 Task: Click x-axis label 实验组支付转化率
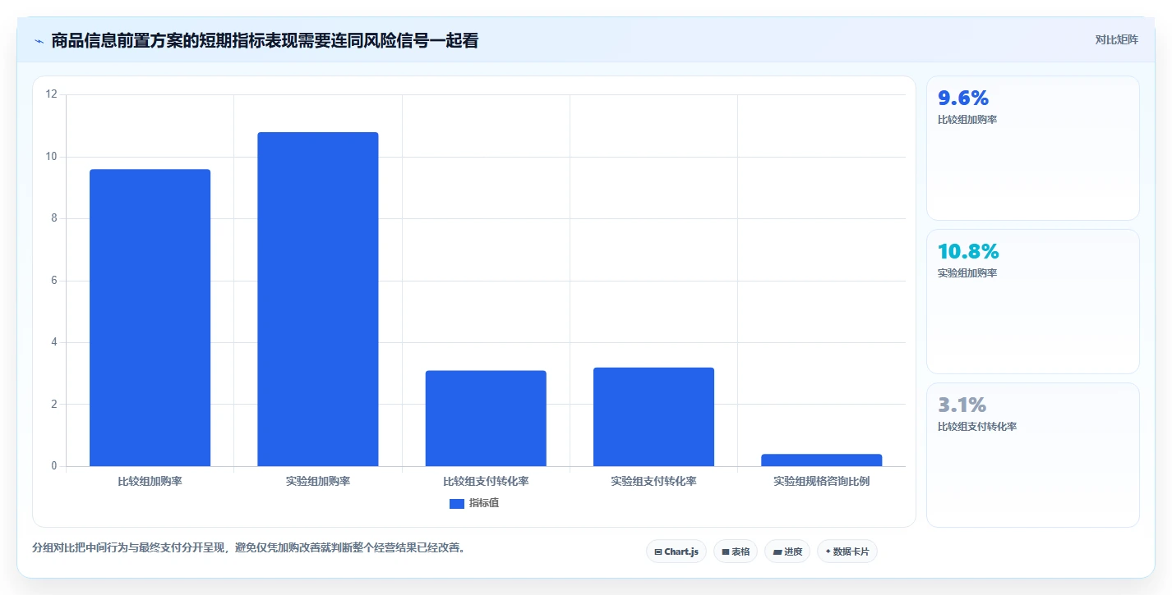[x=653, y=481]
